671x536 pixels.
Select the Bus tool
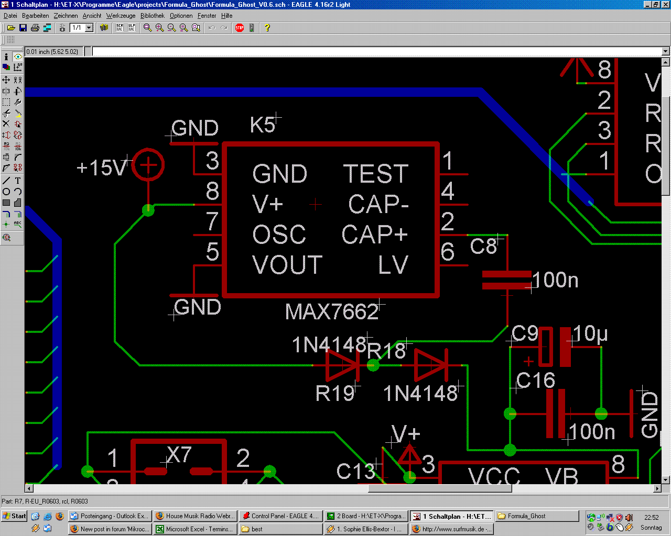pyautogui.click(x=6, y=214)
